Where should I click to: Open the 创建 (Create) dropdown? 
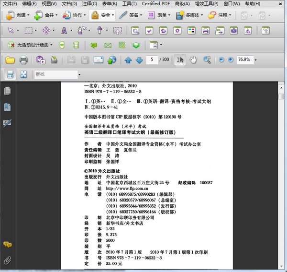pyautogui.click(x=18, y=15)
